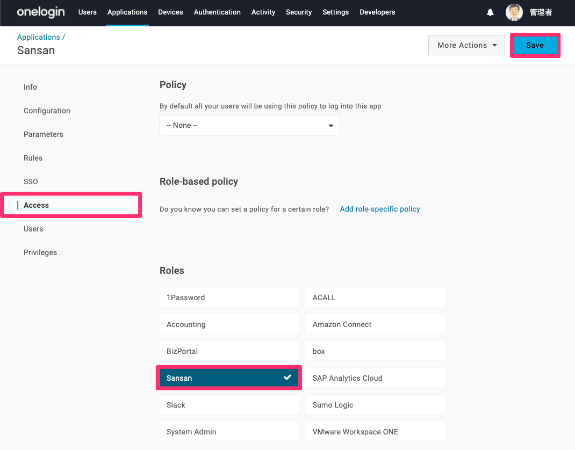
Task: Expand the More Actions dropdown
Action: tap(466, 45)
